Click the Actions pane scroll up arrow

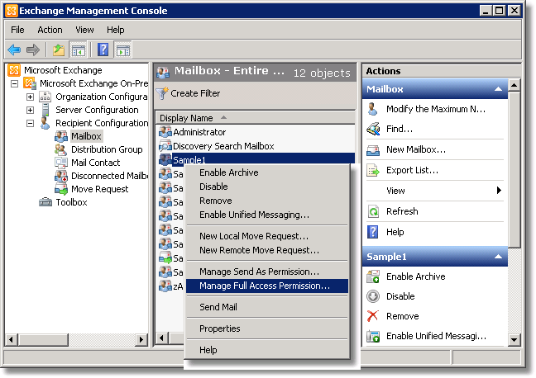tap(514, 85)
